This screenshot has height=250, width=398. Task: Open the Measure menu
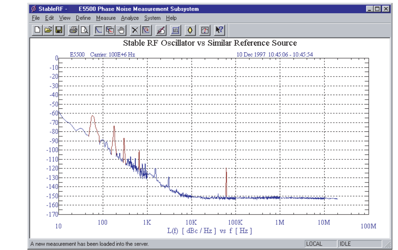click(106, 18)
